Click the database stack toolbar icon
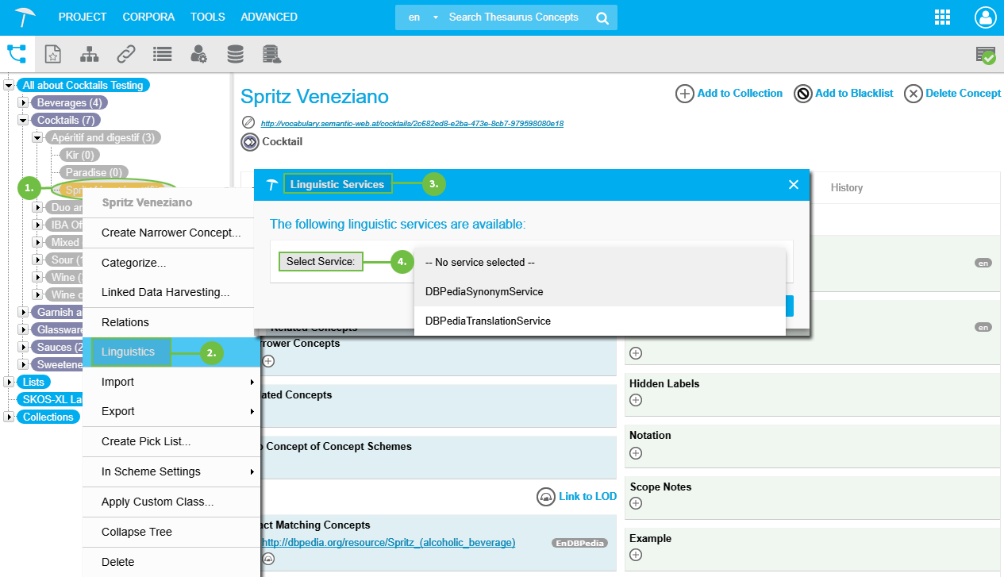Screen dimensions: 1004x577 (235, 54)
